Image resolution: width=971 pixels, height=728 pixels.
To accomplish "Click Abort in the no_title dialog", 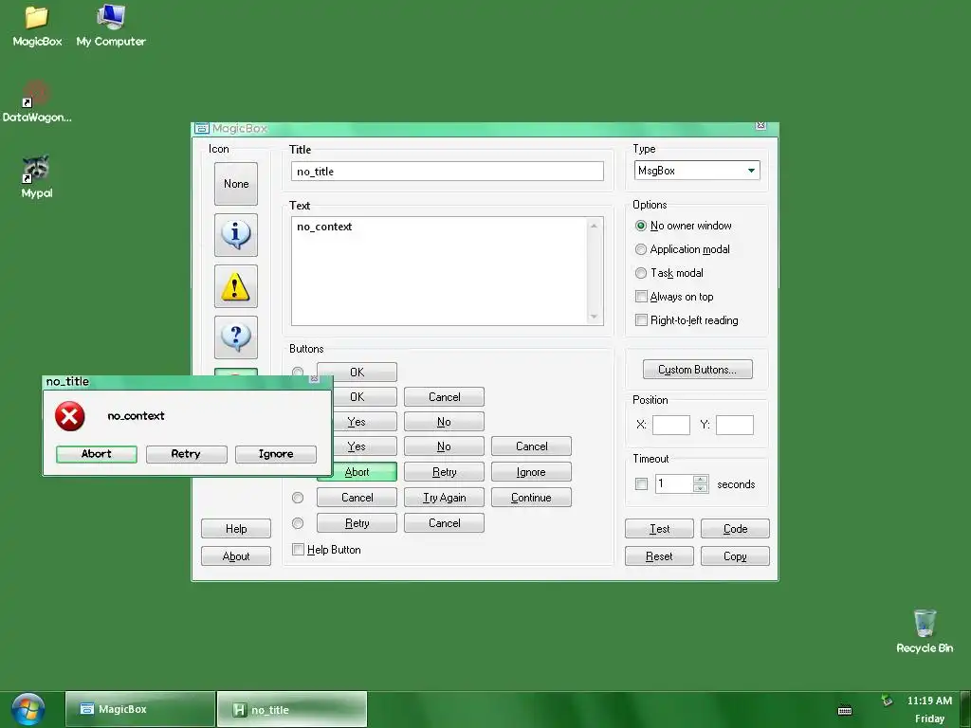I will 97,454.
